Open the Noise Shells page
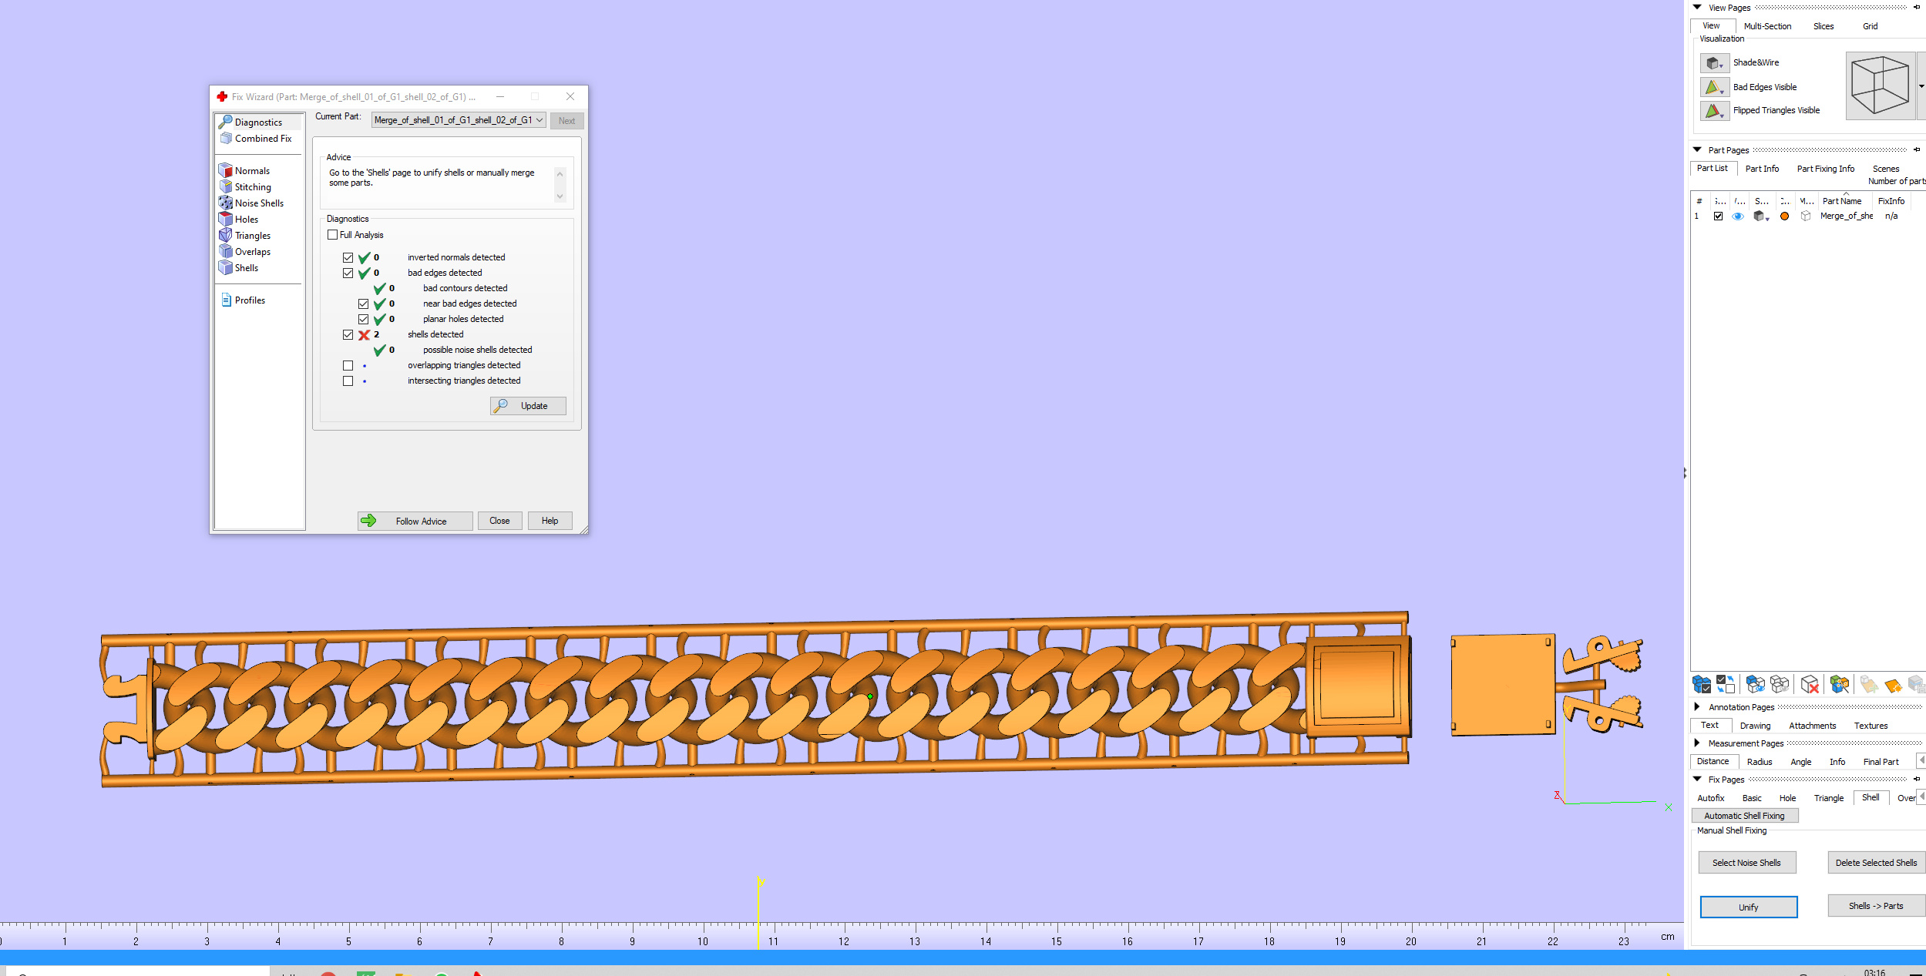 [251, 203]
